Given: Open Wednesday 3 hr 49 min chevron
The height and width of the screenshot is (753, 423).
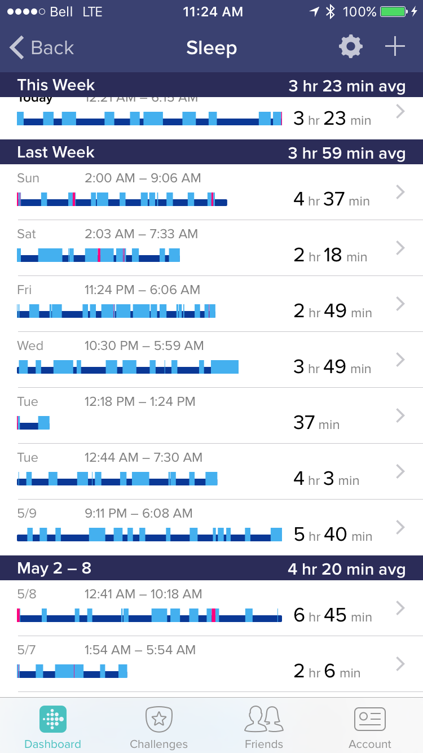Looking at the screenshot, I should [400, 360].
